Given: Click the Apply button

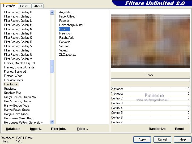Looking at the screenshot, I should pyautogui.click(x=142, y=139).
